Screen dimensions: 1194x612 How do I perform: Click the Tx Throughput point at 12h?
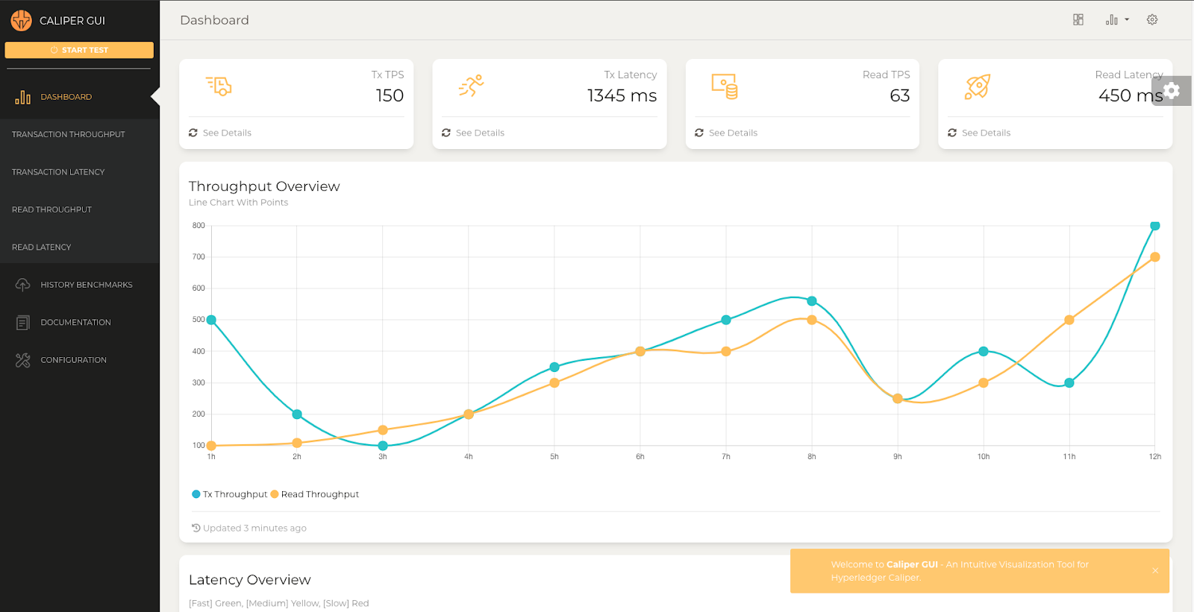pos(1155,226)
